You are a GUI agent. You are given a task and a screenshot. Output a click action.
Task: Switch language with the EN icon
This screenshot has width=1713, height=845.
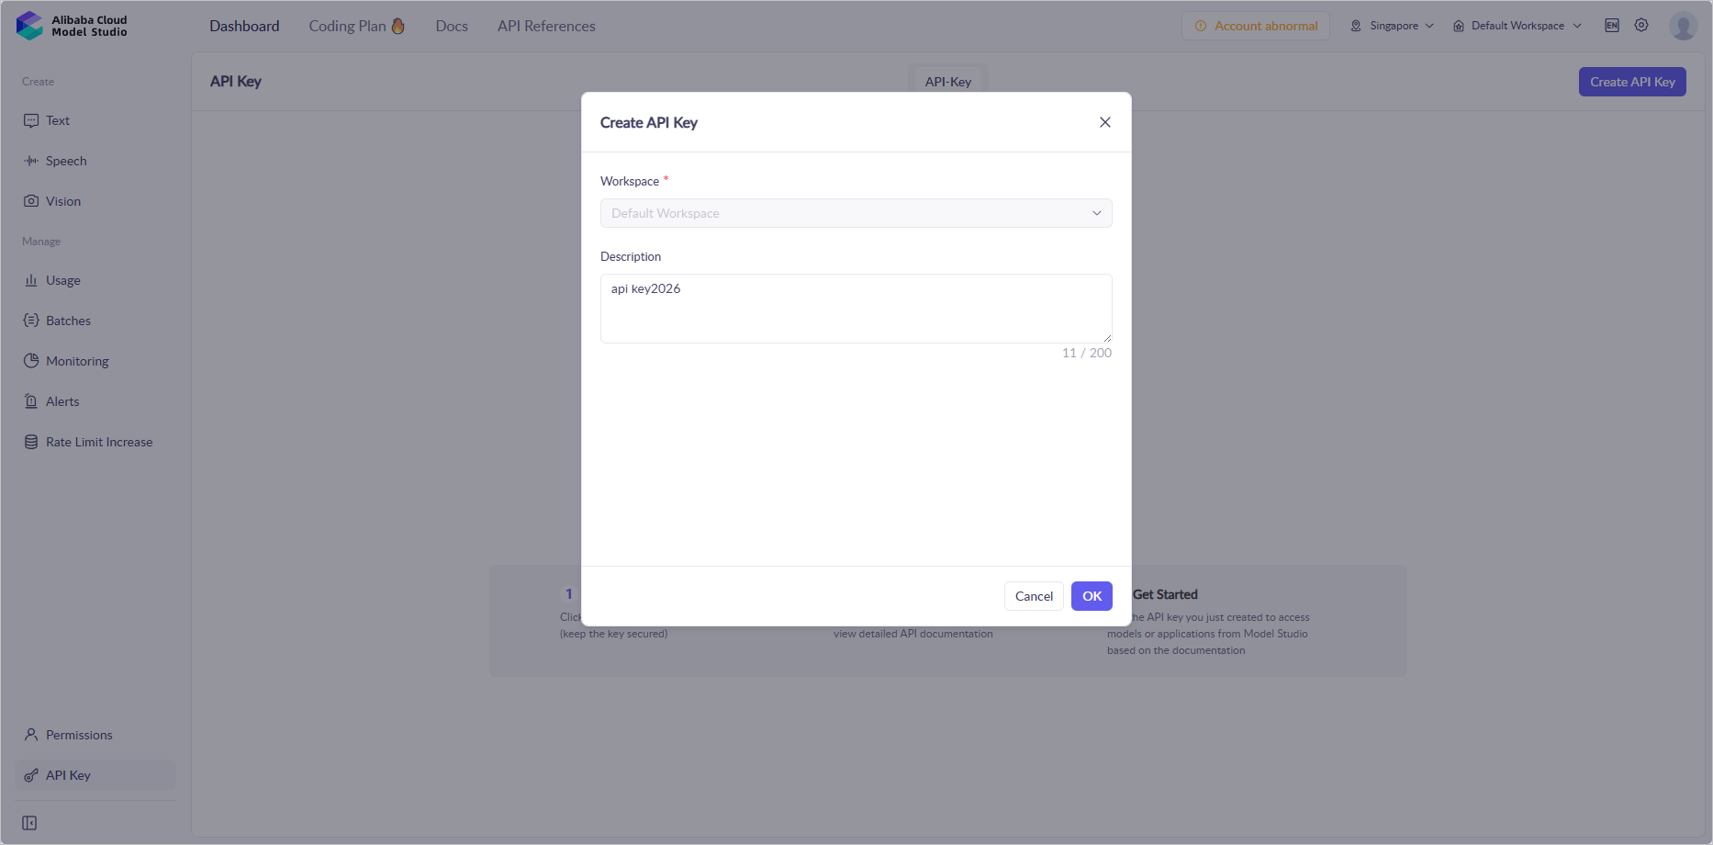(1612, 26)
